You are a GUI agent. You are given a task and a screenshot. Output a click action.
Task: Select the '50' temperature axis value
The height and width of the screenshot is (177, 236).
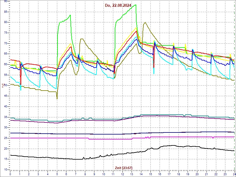pyautogui.click(x=6, y=86)
